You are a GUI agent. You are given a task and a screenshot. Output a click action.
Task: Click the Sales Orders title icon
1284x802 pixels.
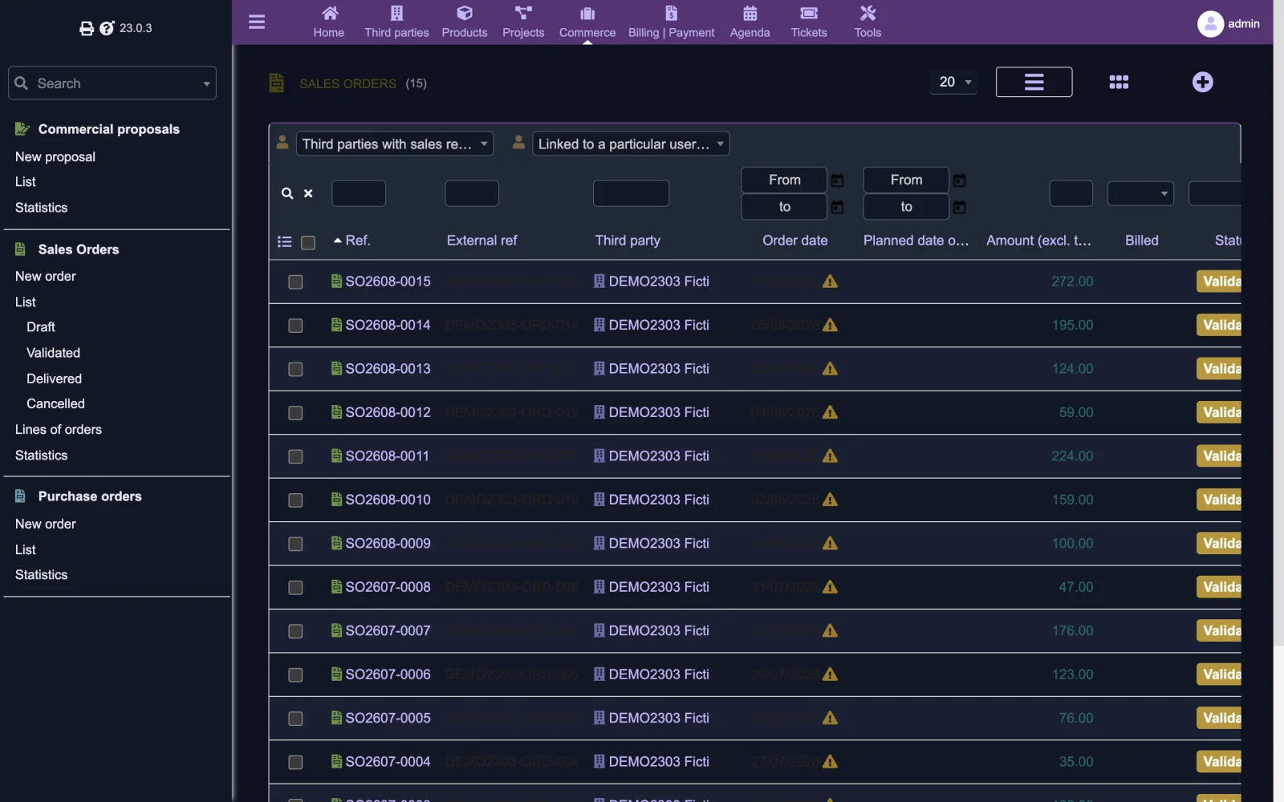(277, 83)
